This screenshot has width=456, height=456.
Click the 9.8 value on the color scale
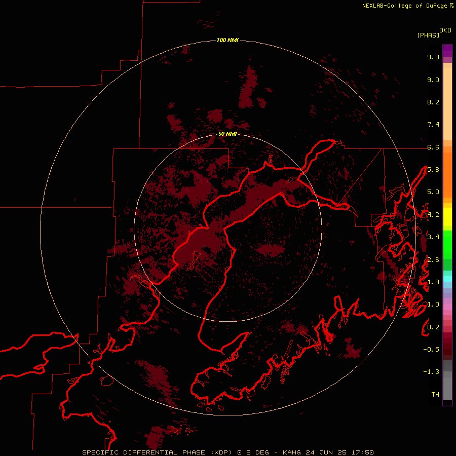tap(433, 57)
